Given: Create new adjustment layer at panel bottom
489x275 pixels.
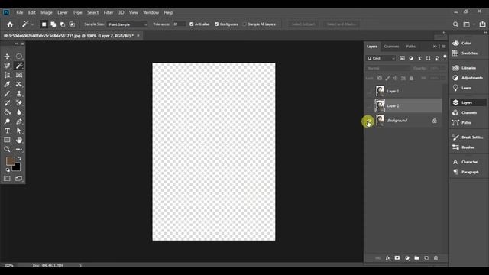Looking at the screenshot, I should 407,258.
